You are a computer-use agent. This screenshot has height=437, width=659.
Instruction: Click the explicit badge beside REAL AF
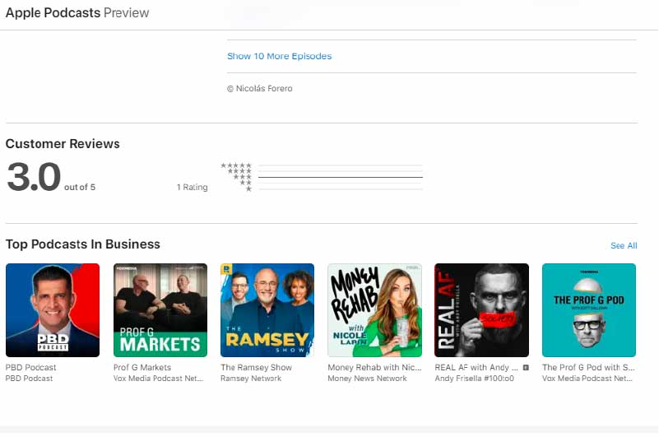pos(526,368)
